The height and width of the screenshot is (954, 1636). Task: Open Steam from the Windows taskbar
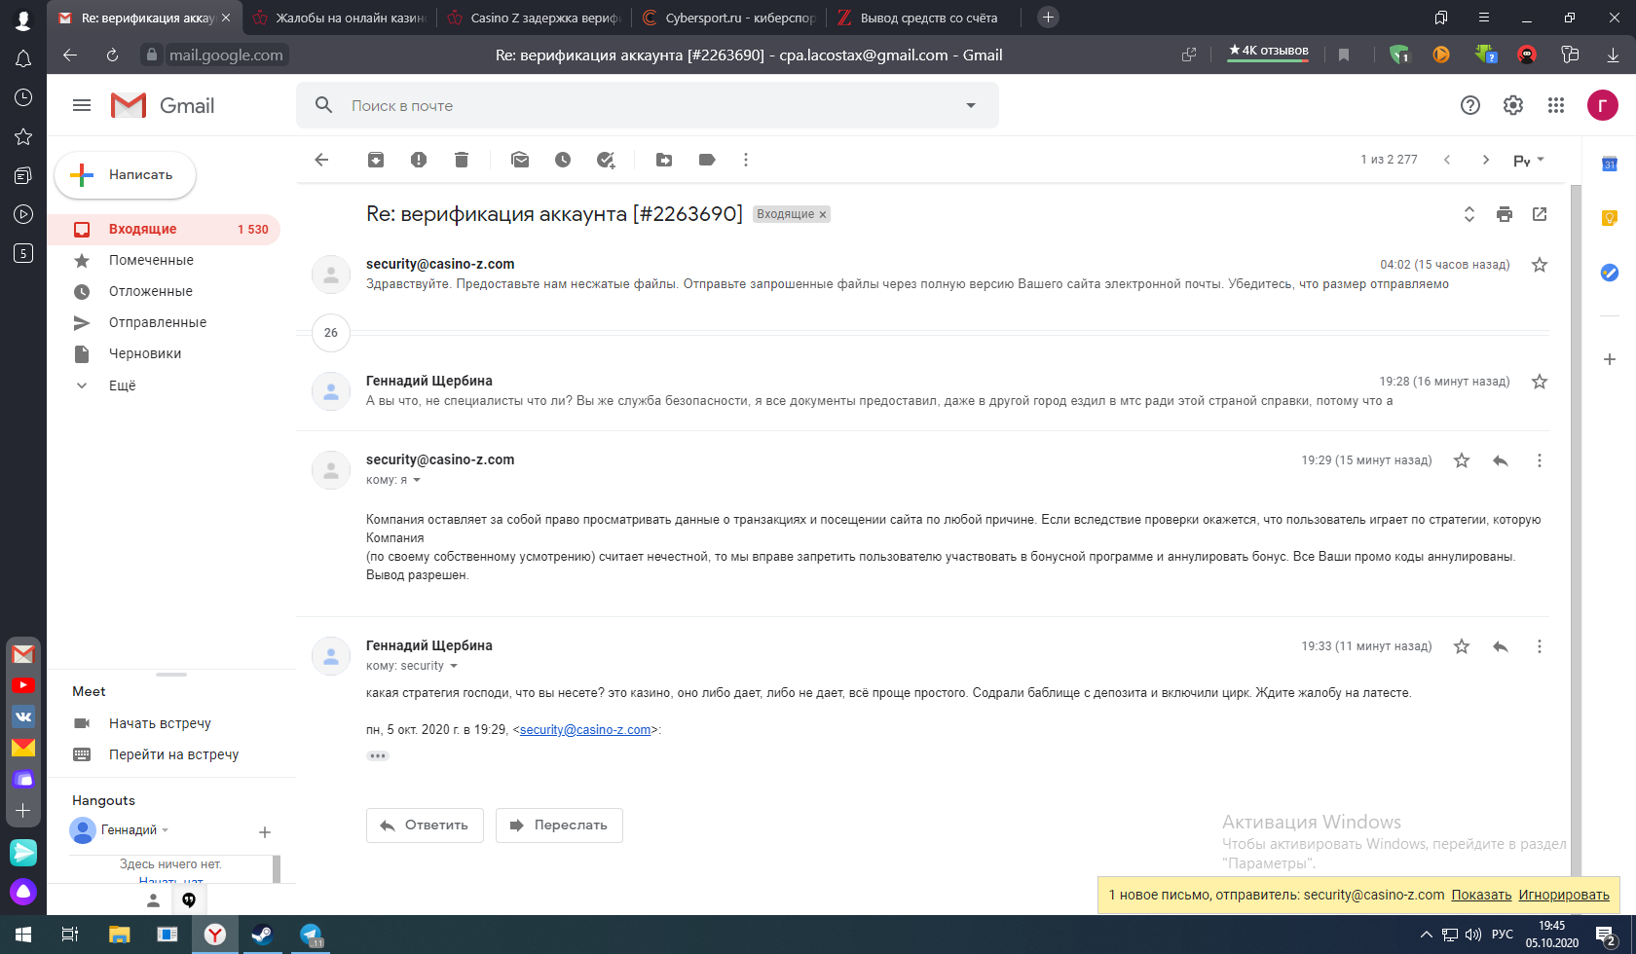click(262, 935)
